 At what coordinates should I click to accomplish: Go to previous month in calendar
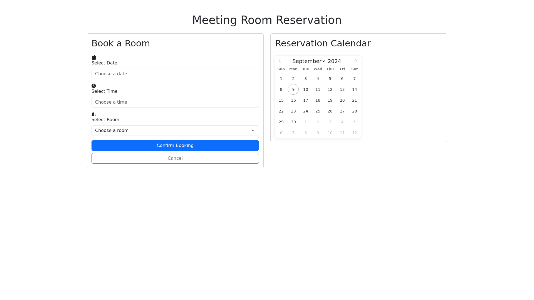tap(280, 61)
